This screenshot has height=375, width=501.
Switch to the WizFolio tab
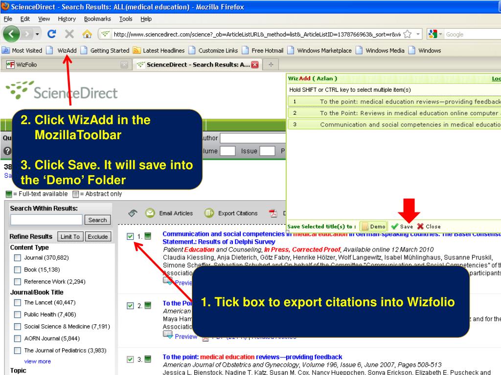66,65
